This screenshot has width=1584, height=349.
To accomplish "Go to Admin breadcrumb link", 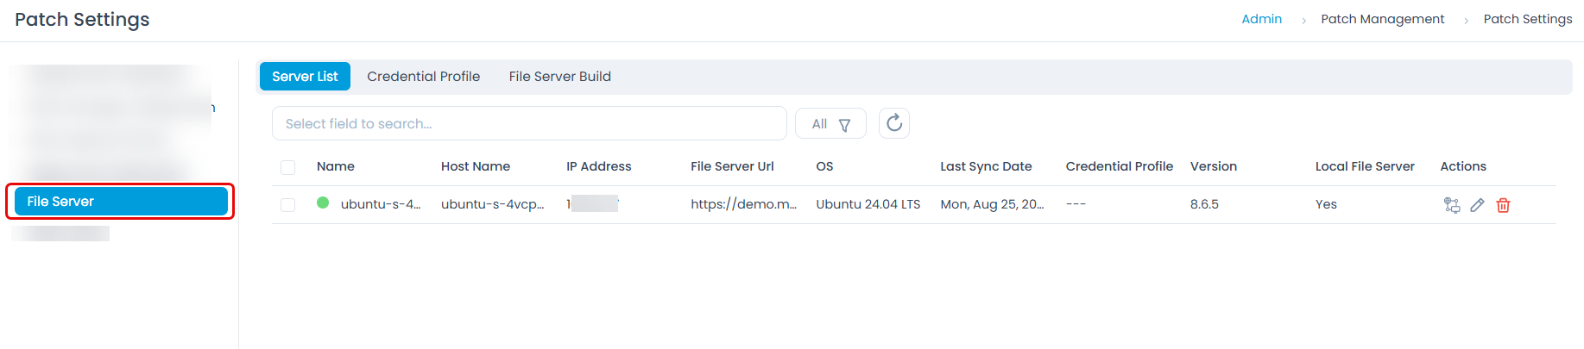I will 1261,19.
